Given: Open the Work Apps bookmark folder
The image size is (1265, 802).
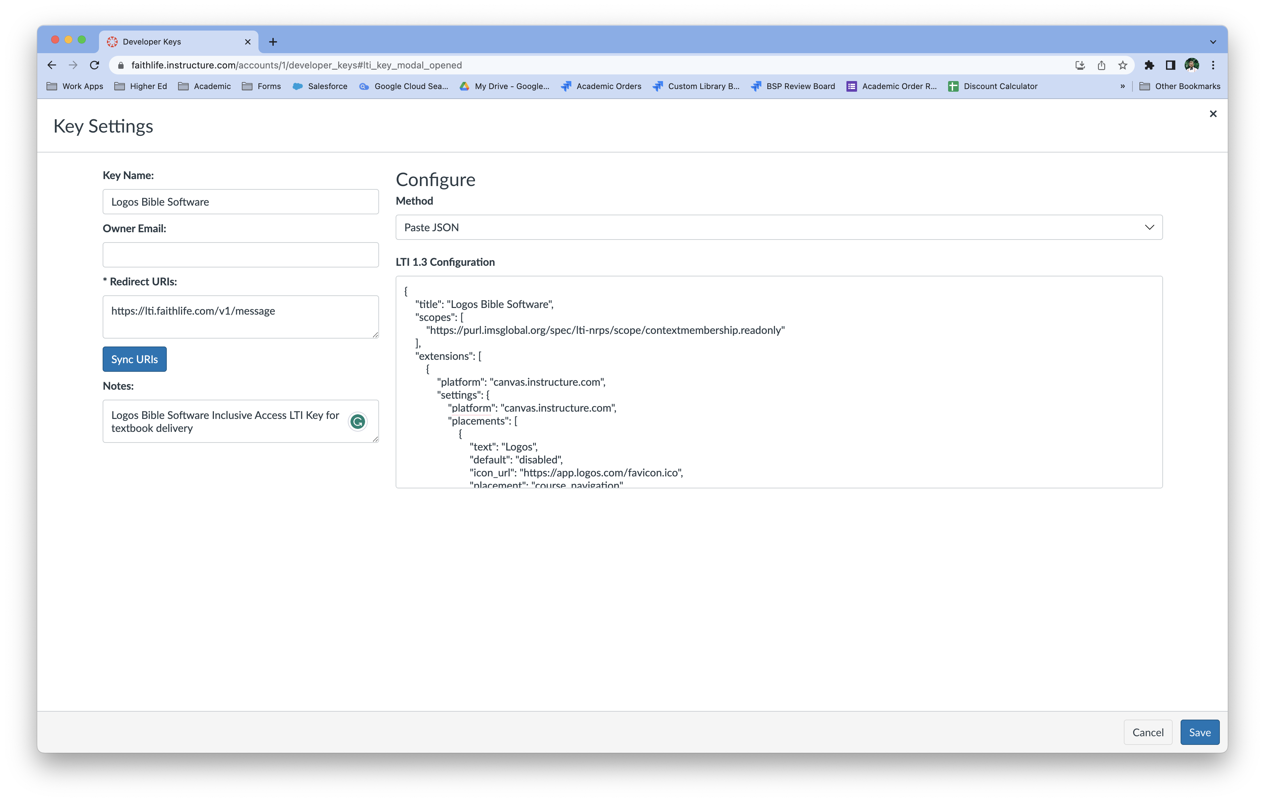Looking at the screenshot, I should click(75, 86).
